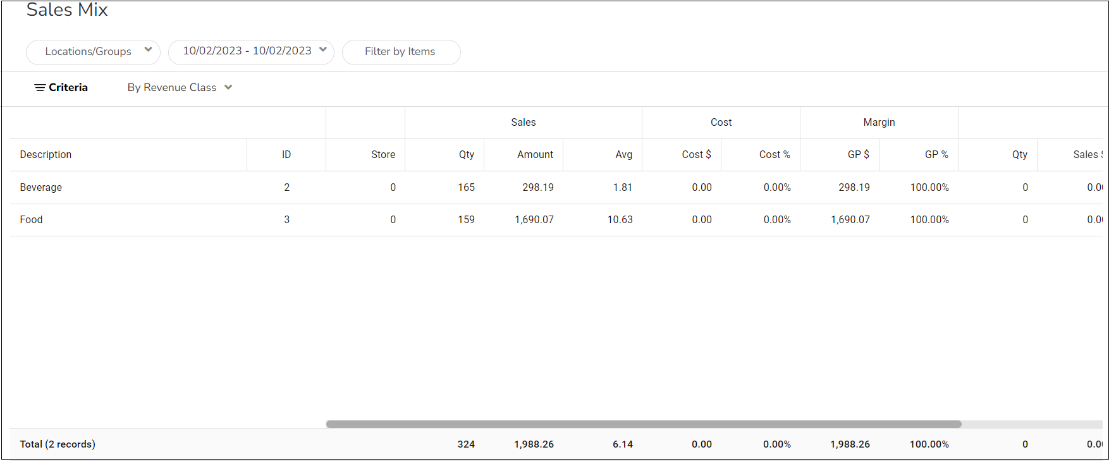Sort by the GP % column header
Viewport: 1109px width, 464px height.
pyautogui.click(x=936, y=155)
